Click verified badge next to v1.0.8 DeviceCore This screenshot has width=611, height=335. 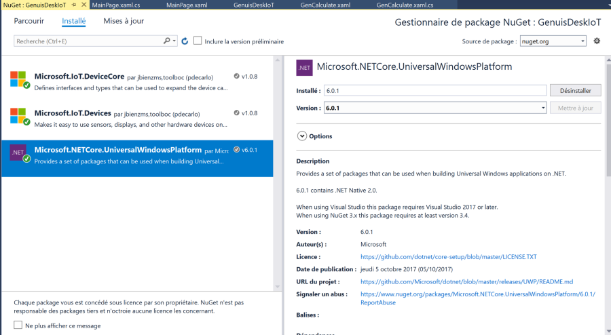point(236,76)
